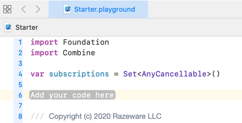Image resolution: width=242 pixels, height=123 pixels.
Task: Select the Starter.playground tab
Action: 104,9
